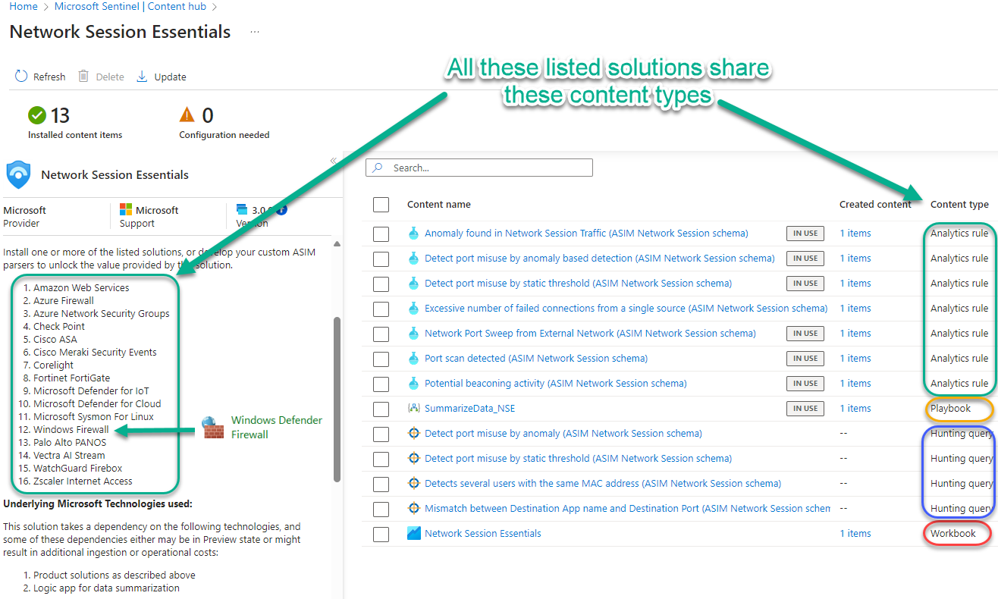Click the flask icon beside Port scan detected

[413, 359]
